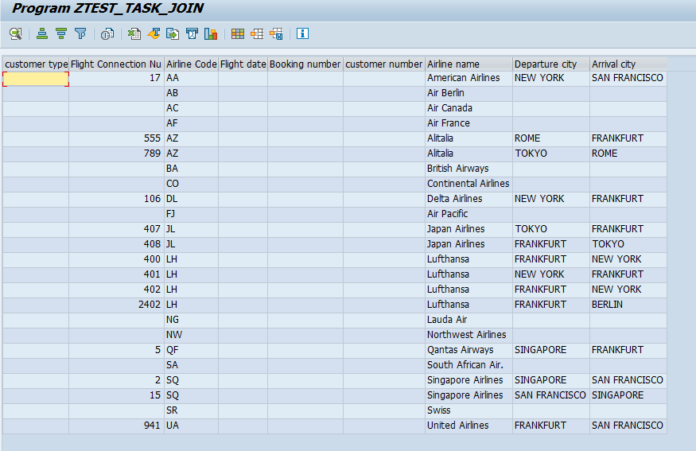Select the Arrival city column header
Image resolution: width=696 pixels, height=451 pixels.
[x=628, y=64]
